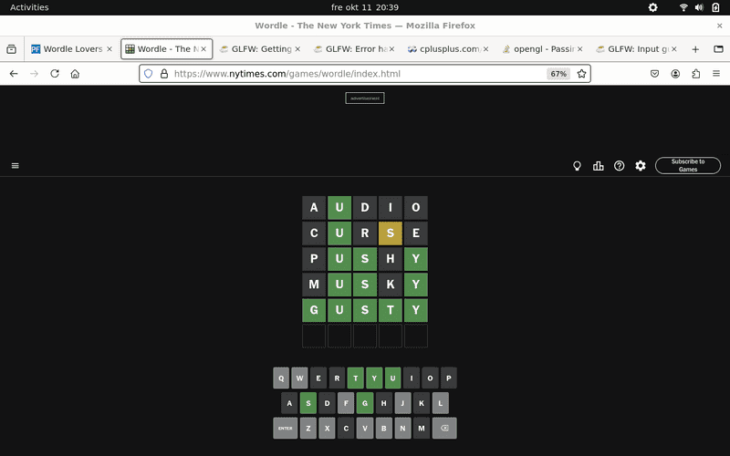The width and height of the screenshot is (730, 456).
Task: Click the W key on the Wordle keyboard
Action: coord(300,378)
